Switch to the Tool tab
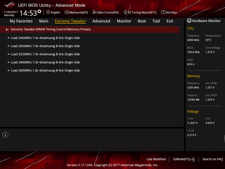The image size is (225, 169). point(156,21)
